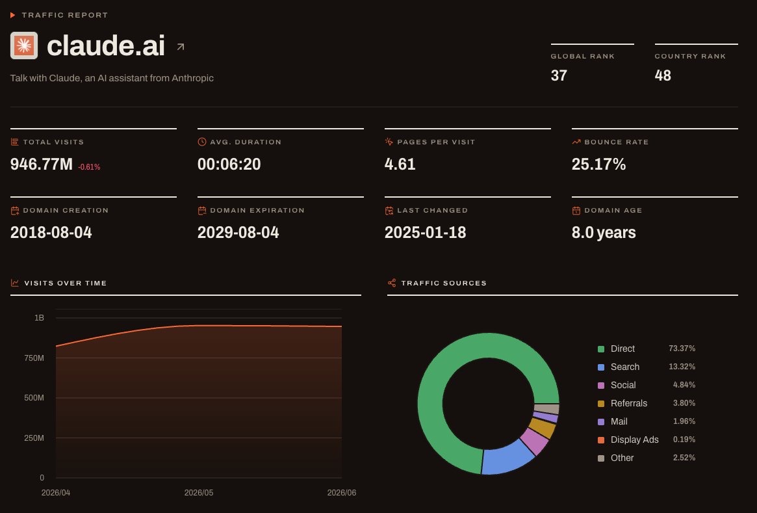
Task: Click the Last Changed calendar icon
Action: [x=389, y=211]
